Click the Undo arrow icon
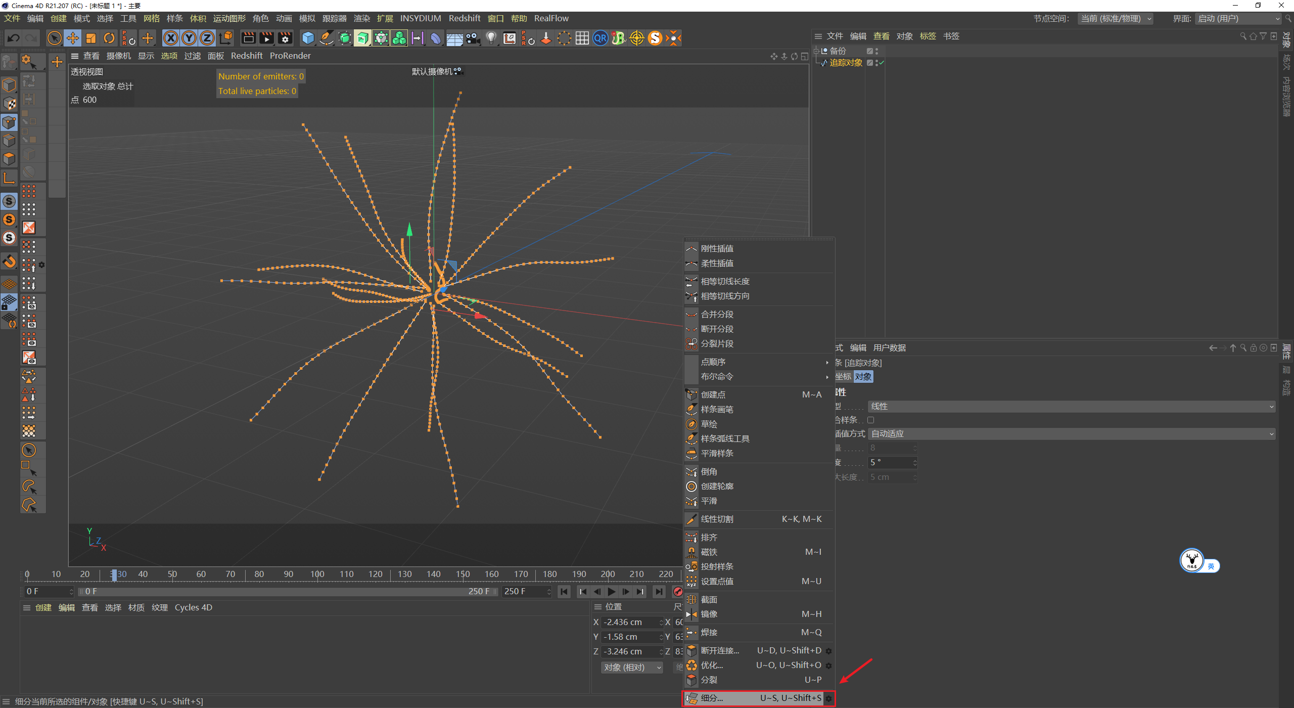This screenshot has height=708, width=1294. (14, 38)
